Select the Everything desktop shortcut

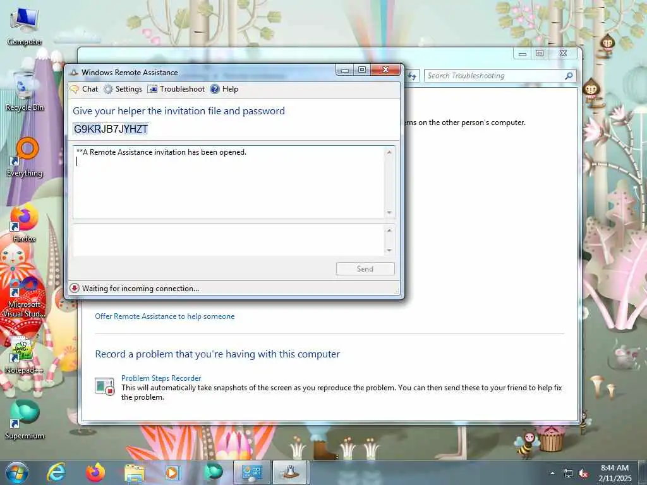point(25,157)
